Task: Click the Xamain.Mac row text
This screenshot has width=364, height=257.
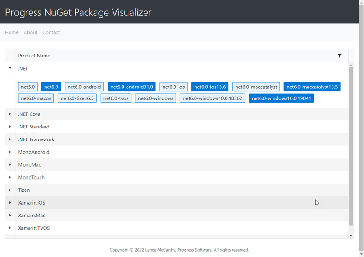Action: pyautogui.click(x=31, y=215)
